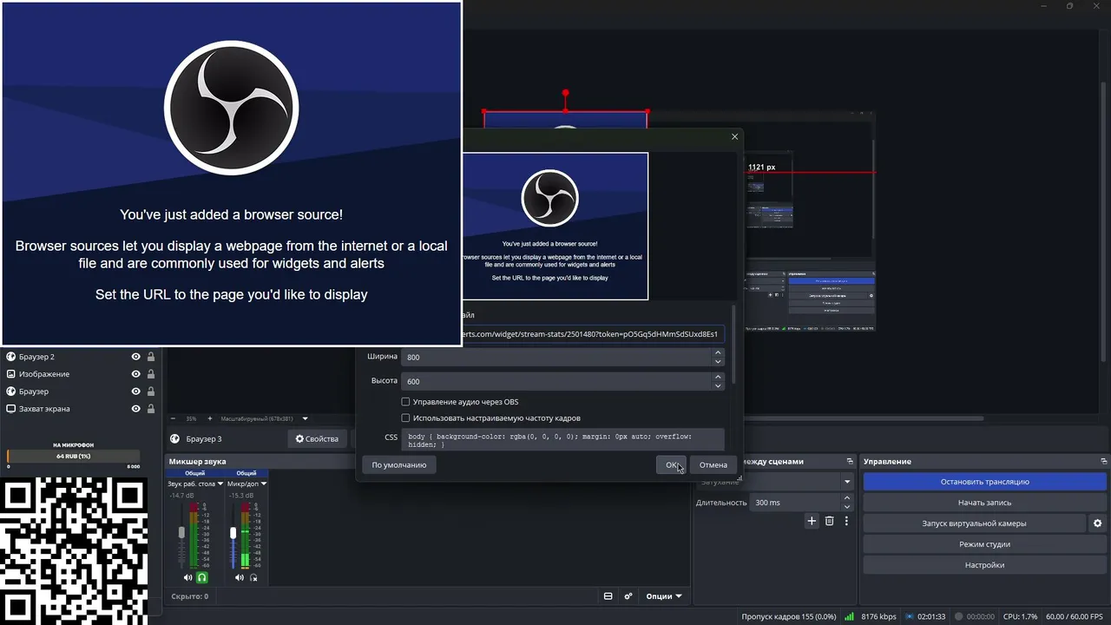Open the virtual camera settings gear
Screen dimensions: 1111x625
pos(1097,523)
